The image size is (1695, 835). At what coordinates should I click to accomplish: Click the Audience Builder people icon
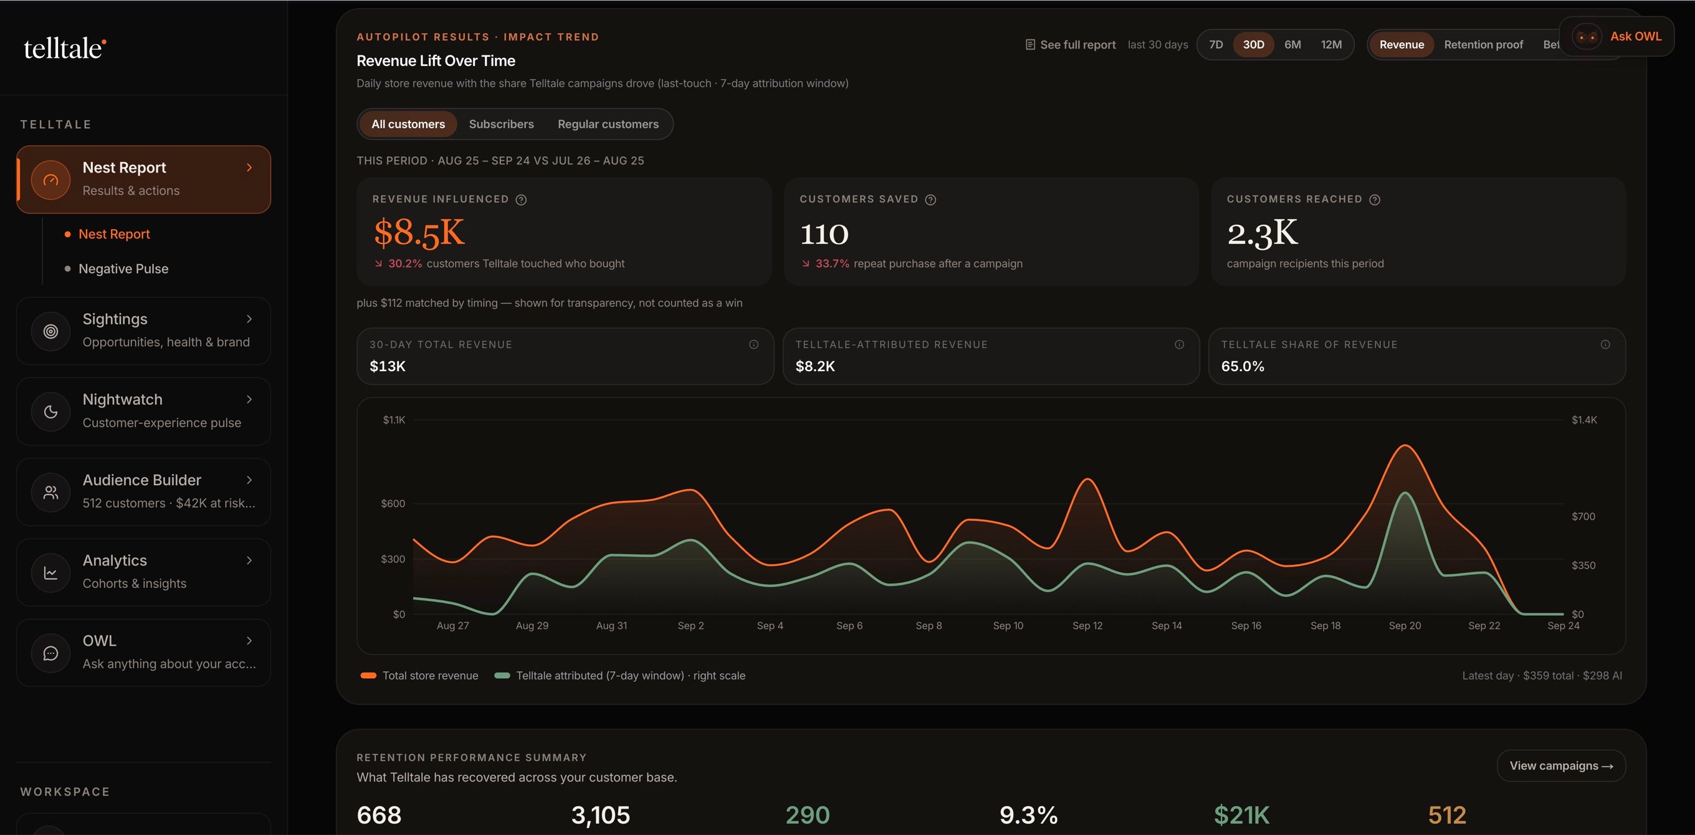click(50, 492)
